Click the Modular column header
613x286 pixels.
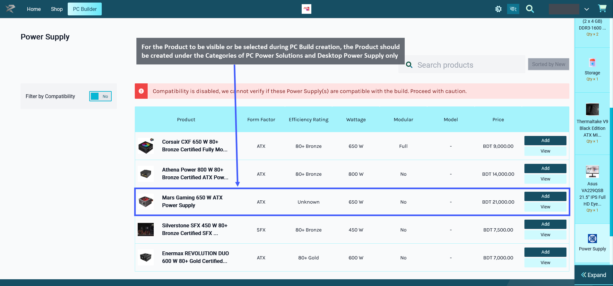point(403,120)
